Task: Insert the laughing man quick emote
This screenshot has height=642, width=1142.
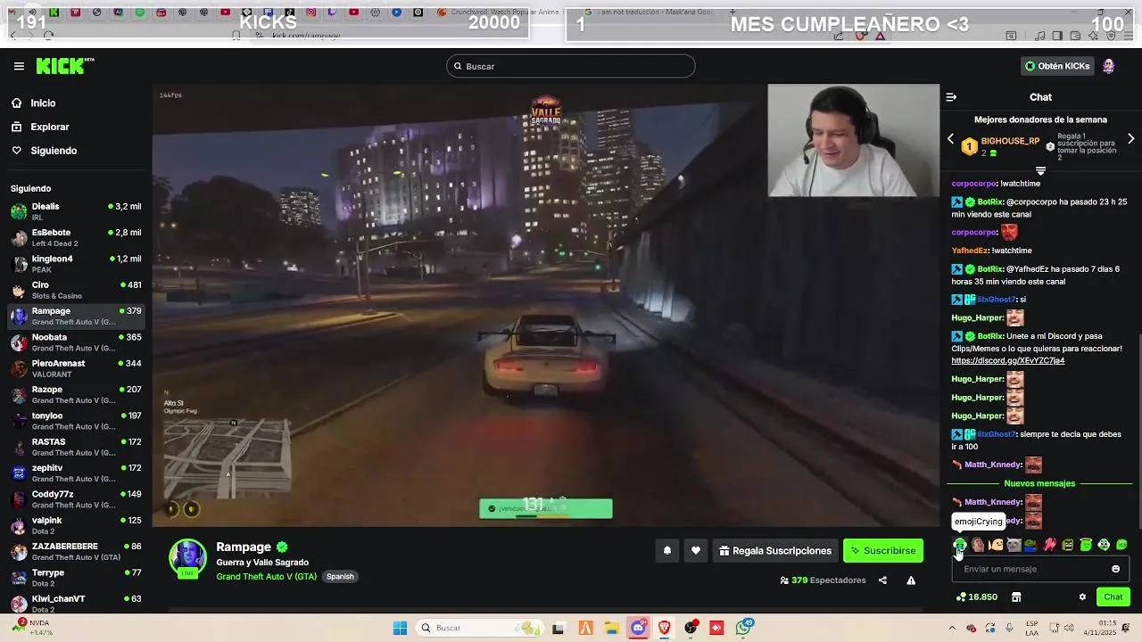Action: [x=978, y=545]
